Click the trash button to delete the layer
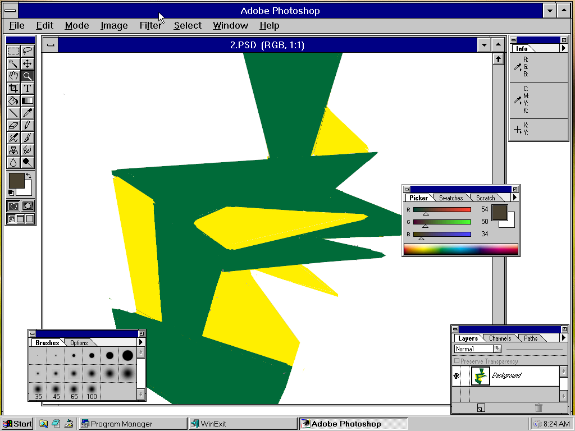 coord(539,408)
